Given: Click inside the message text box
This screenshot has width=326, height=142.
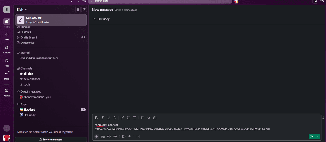Looking at the screenshot, I should (x=206, y=127).
